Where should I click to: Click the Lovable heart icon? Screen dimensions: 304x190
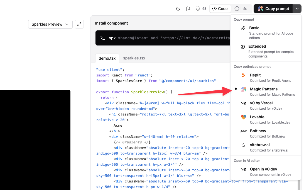pos(244,117)
